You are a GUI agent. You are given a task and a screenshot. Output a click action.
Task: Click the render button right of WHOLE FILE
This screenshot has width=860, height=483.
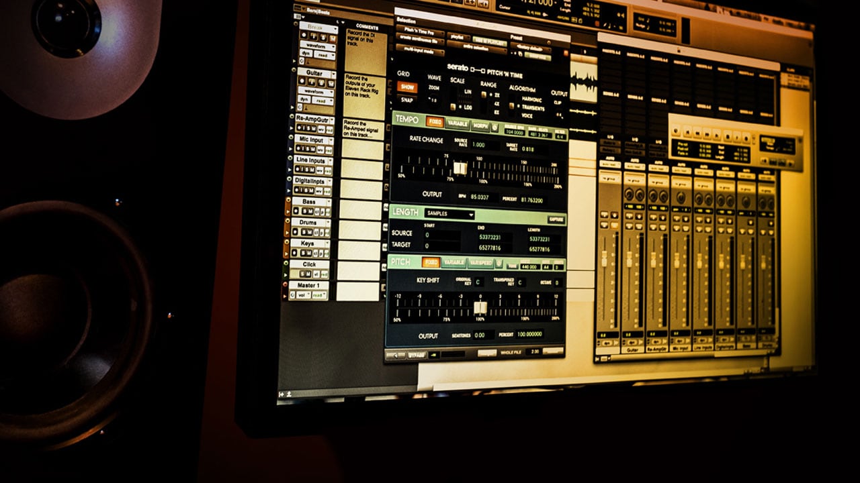553,351
